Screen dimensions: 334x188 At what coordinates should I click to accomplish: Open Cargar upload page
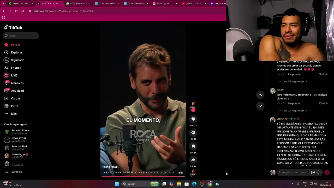coord(12,98)
